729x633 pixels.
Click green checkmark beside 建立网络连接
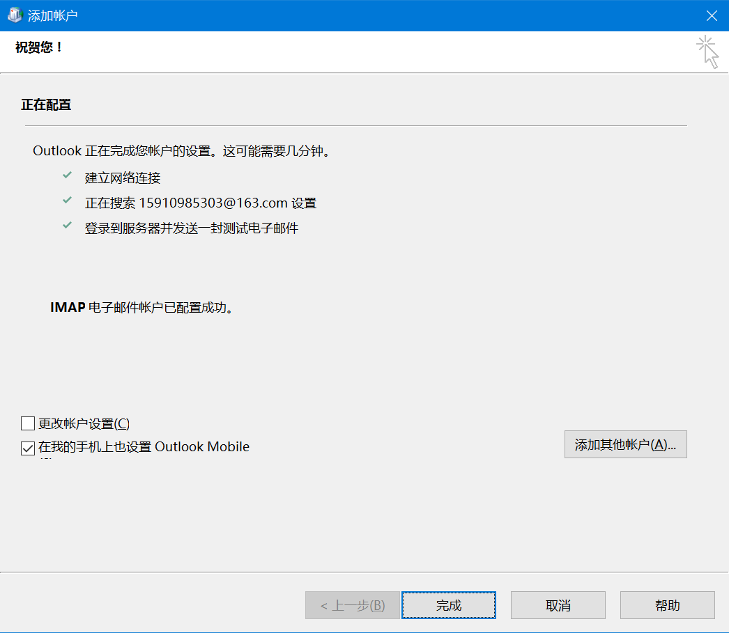(x=68, y=175)
